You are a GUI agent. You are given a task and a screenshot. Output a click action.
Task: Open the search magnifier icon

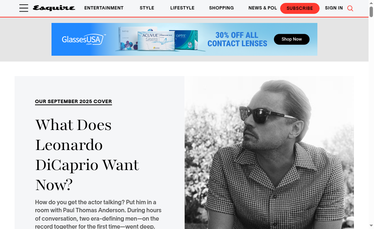(x=350, y=8)
